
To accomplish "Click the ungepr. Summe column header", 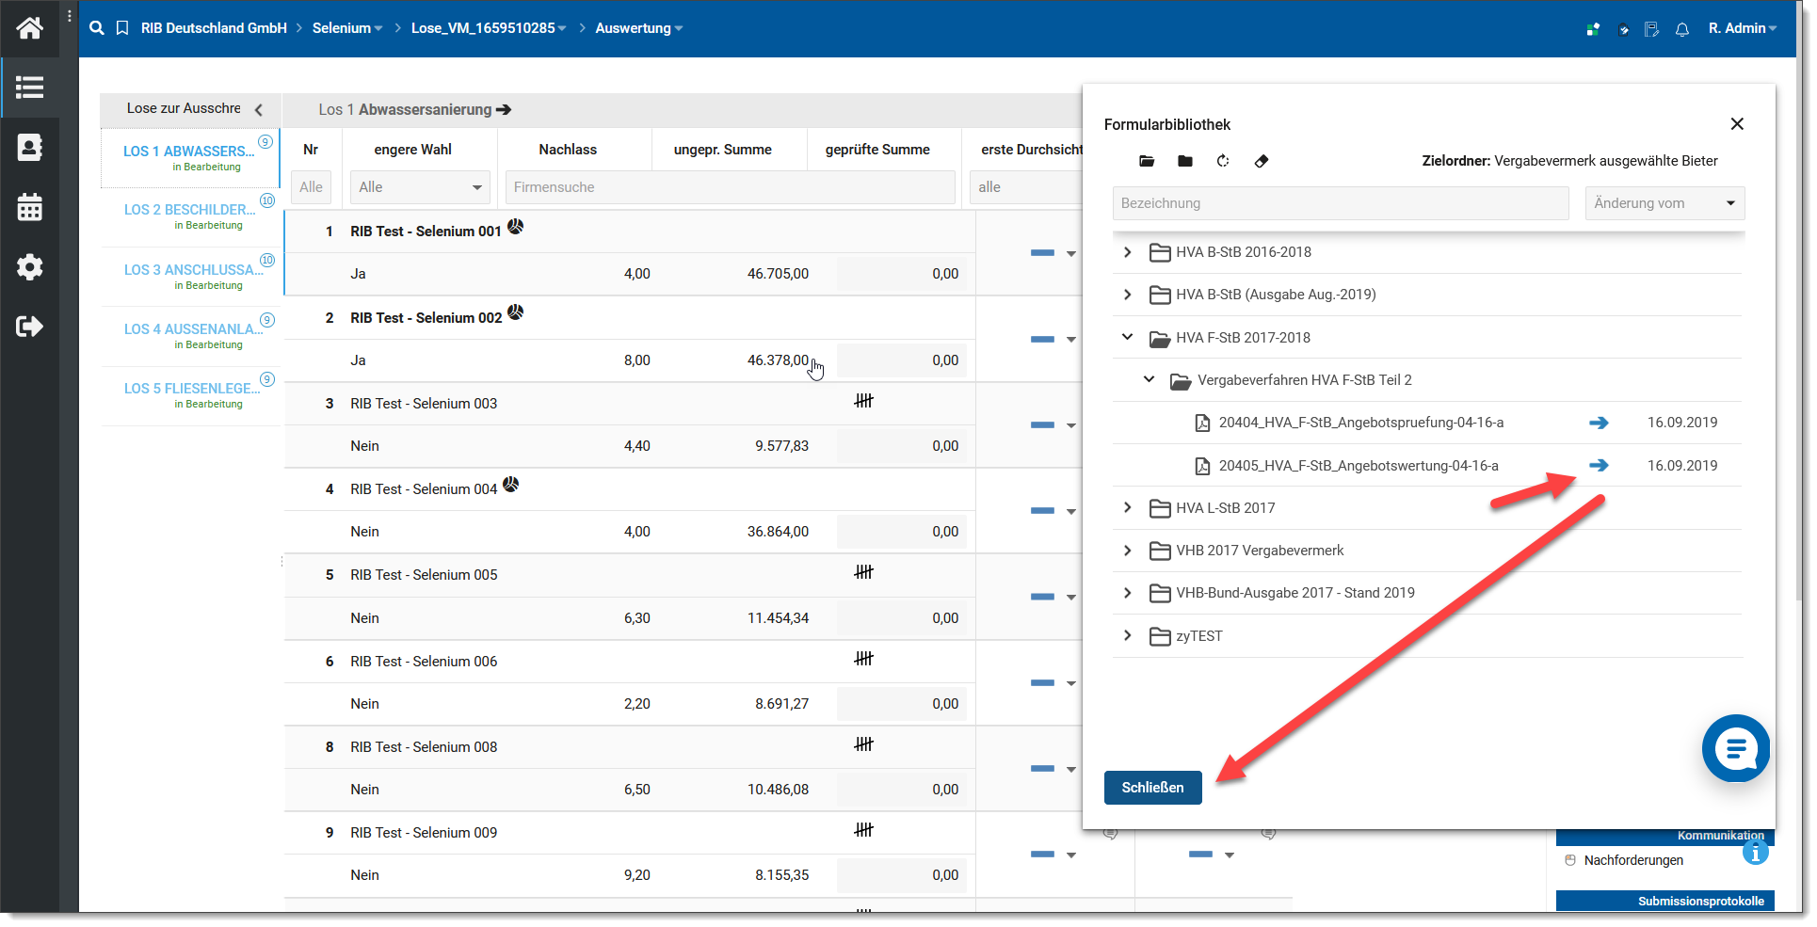I will (x=722, y=150).
